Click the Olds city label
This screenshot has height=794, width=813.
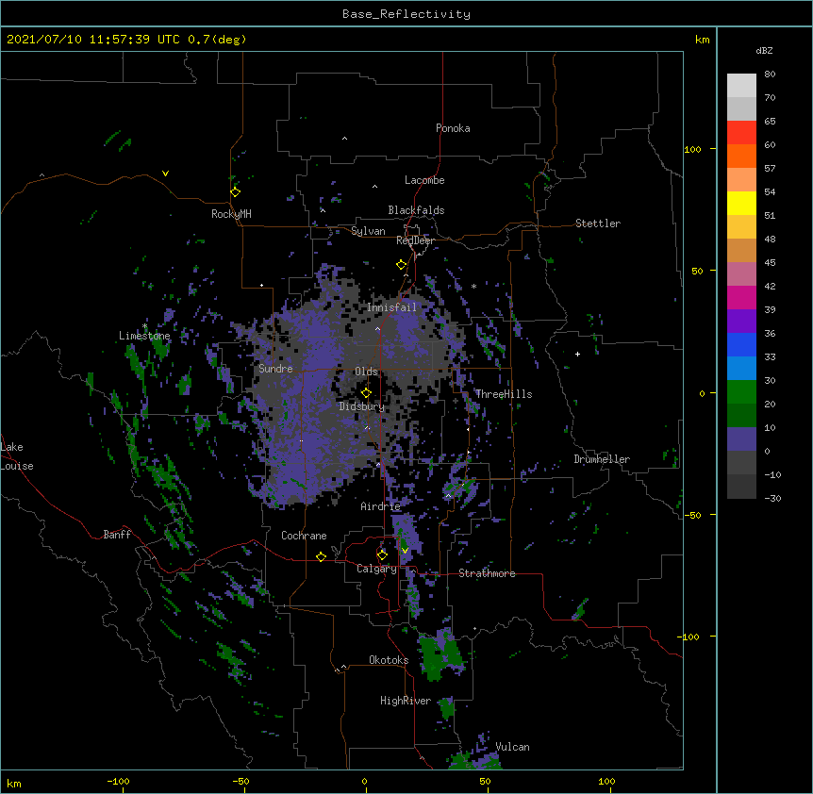pos(366,372)
